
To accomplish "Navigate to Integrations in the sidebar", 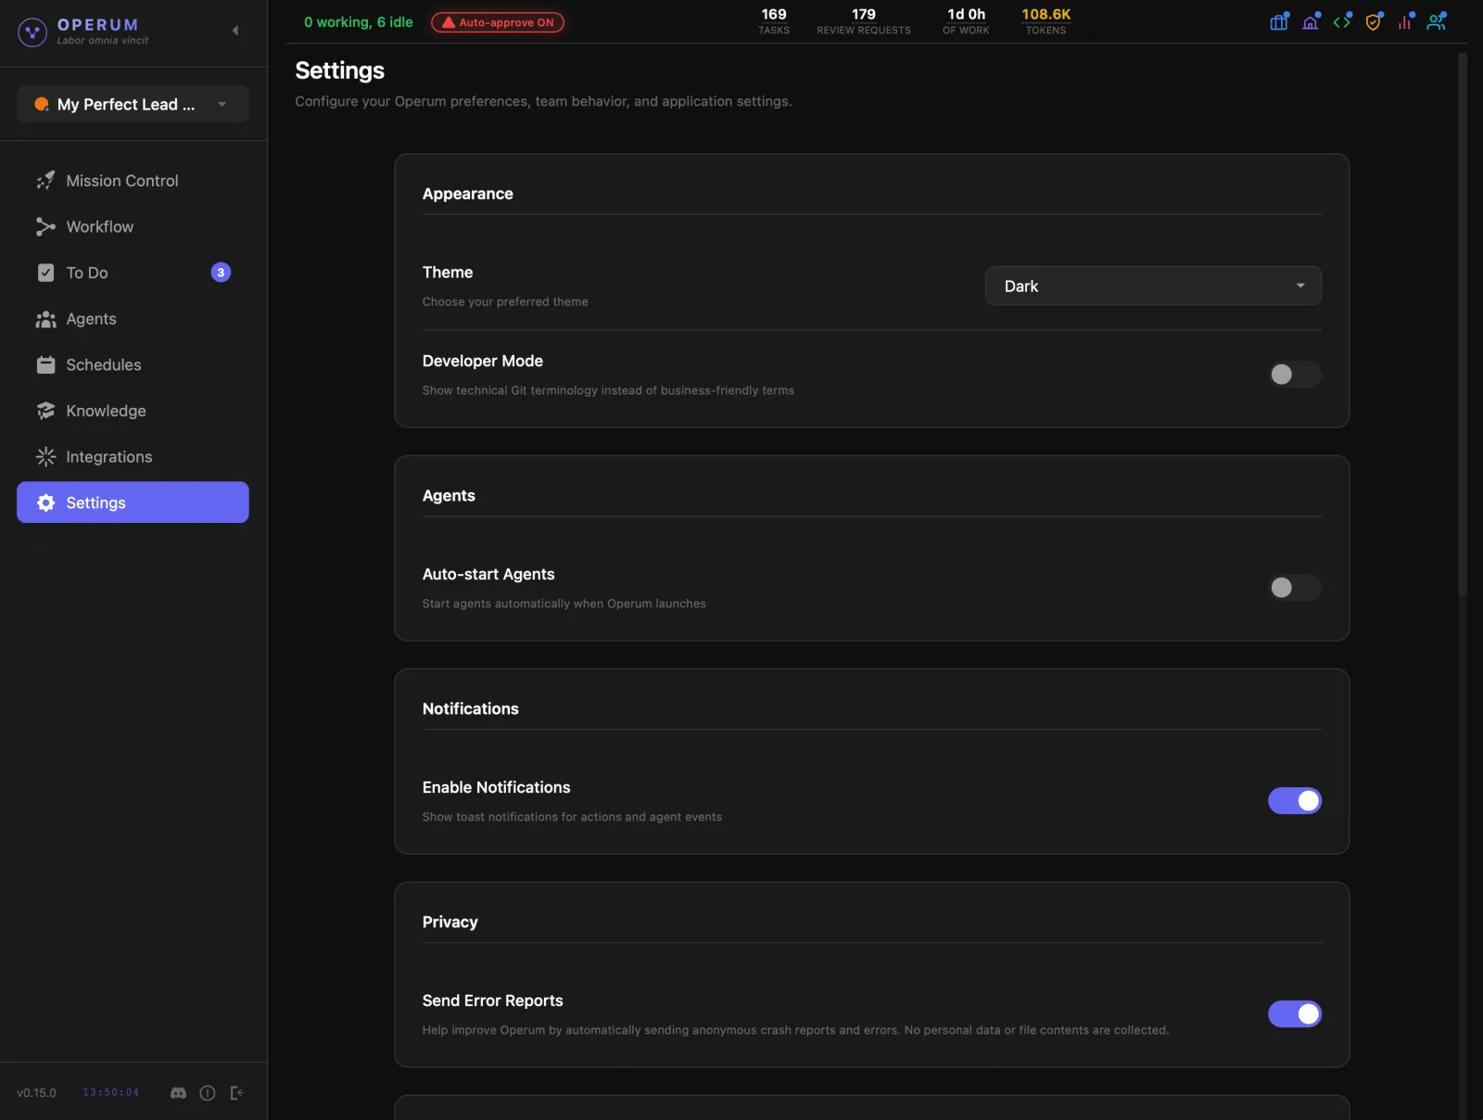I will coord(109,456).
